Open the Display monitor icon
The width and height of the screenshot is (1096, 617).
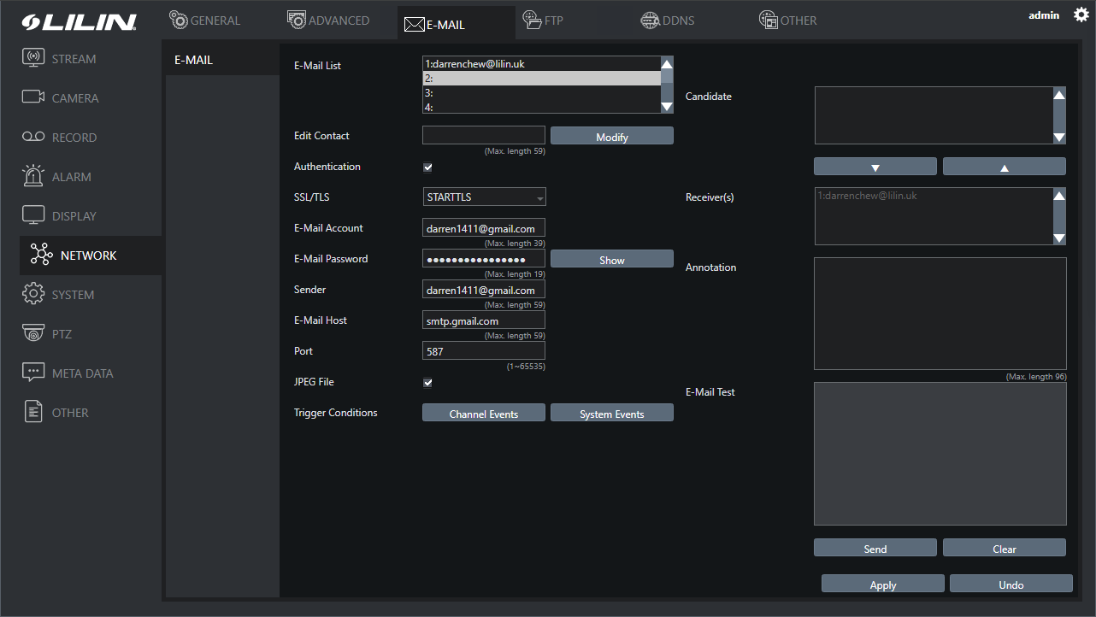pos(33,215)
